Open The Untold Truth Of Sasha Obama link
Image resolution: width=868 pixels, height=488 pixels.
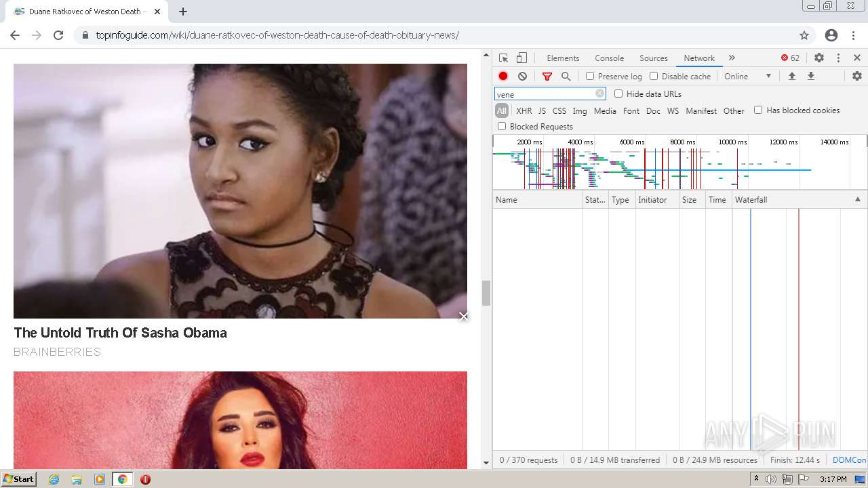(x=120, y=333)
